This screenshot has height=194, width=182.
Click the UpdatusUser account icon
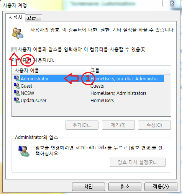(x=17, y=100)
